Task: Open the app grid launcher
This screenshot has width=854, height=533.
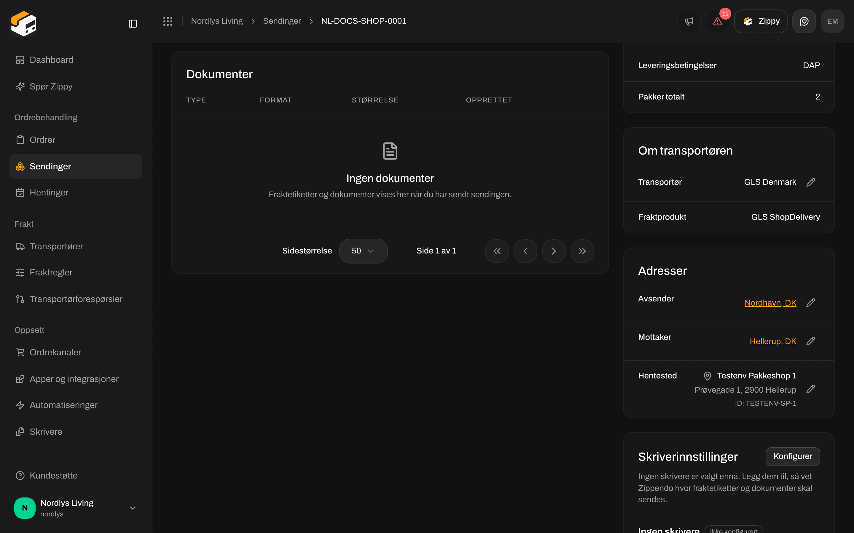Action: (168, 21)
